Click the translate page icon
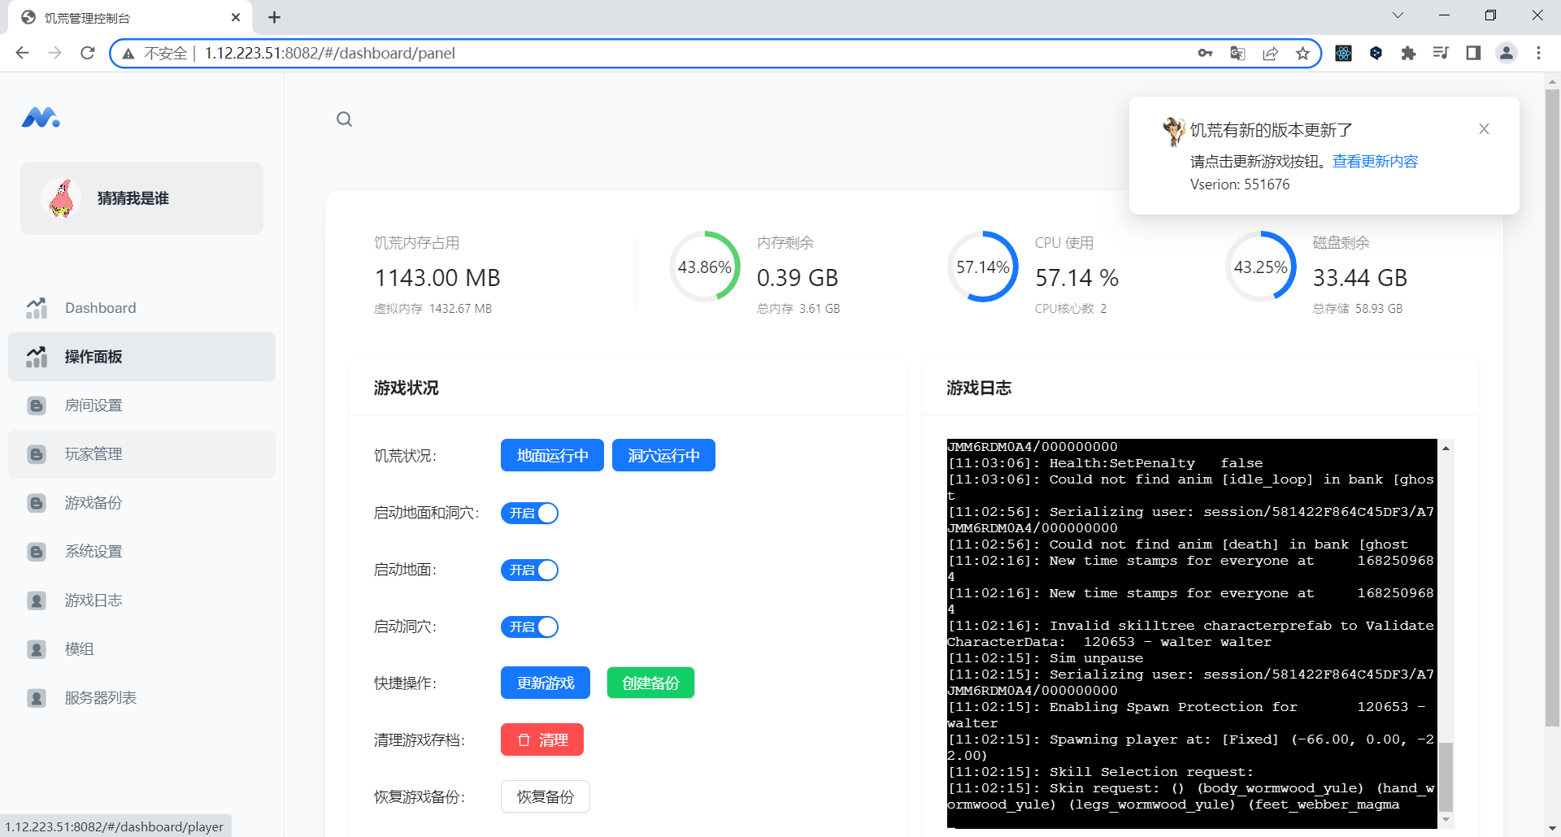Screen dimensions: 1561x837 (1237, 53)
